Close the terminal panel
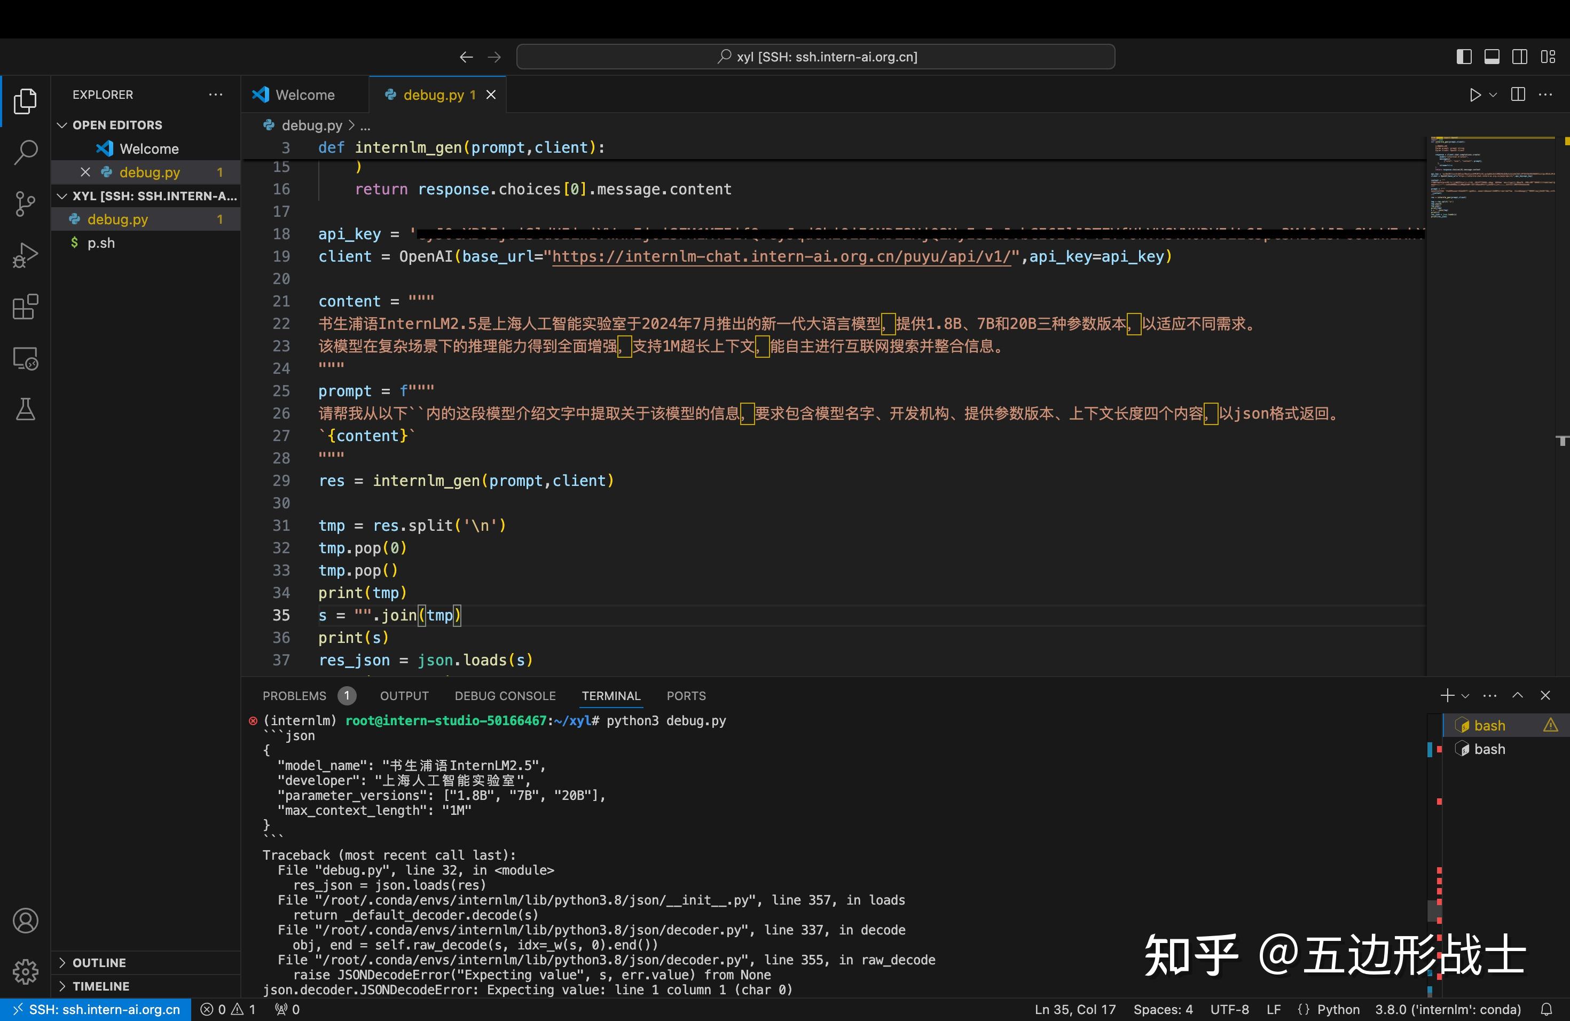 [x=1545, y=695]
